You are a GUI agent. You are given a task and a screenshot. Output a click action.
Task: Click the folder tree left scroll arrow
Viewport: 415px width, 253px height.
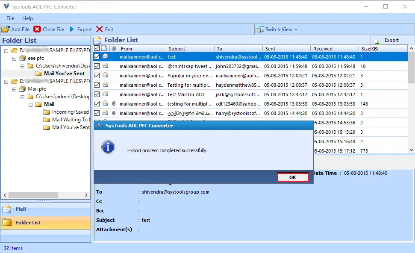pyautogui.click(x=5, y=195)
